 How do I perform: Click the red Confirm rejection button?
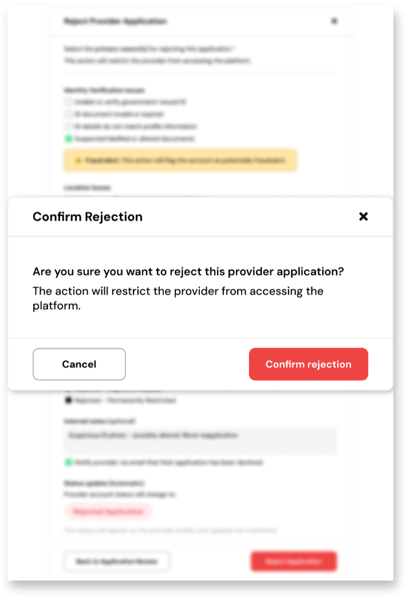[308, 364]
